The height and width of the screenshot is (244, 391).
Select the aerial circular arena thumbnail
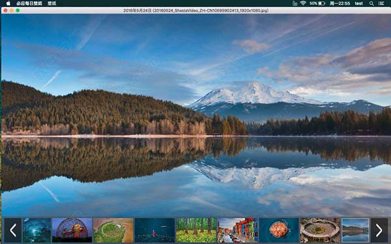(x=320, y=230)
